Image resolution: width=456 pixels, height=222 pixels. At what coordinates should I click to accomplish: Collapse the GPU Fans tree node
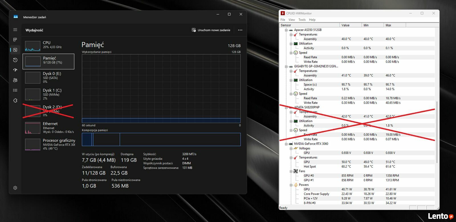291,171
